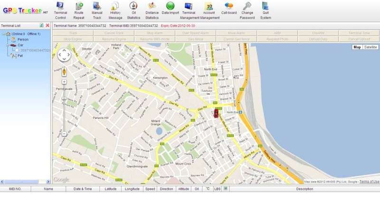The image size is (380, 210).
Task: Click the Terminal List scroll left arrow
Action: pos(2,181)
